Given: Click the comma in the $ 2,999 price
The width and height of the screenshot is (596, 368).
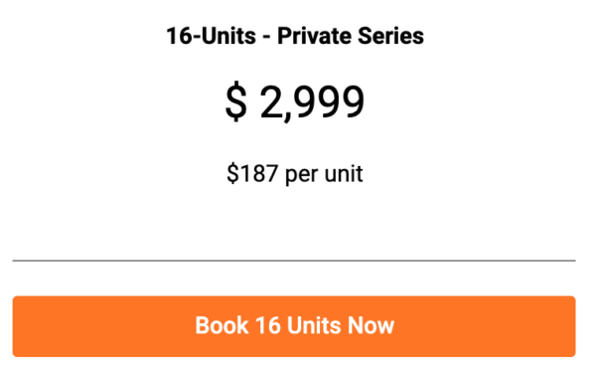Looking at the screenshot, I should tap(287, 116).
